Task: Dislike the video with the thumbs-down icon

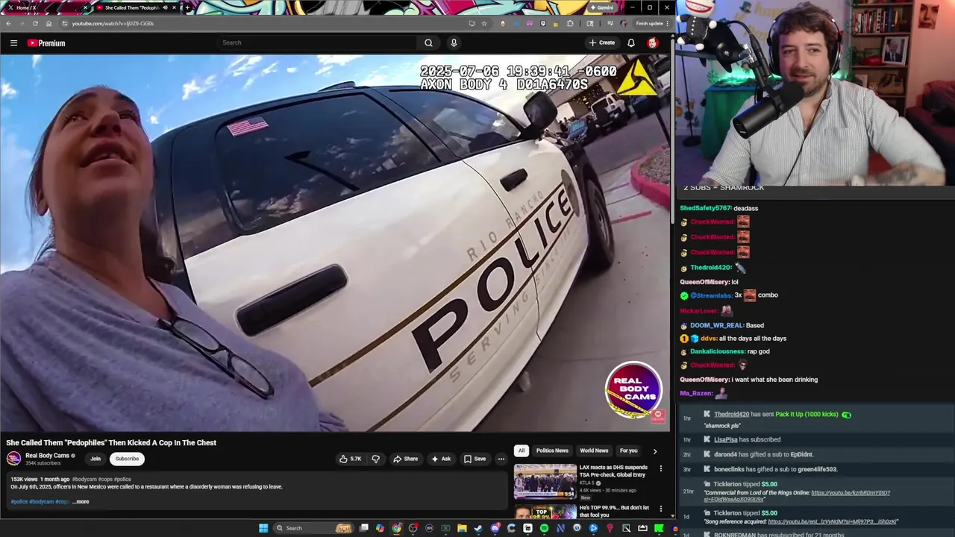Action: 376,459
